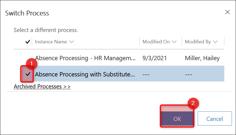Sort by the Instance Name header label
Image resolution: width=236 pixels, height=135 pixels.
(x=51, y=42)
